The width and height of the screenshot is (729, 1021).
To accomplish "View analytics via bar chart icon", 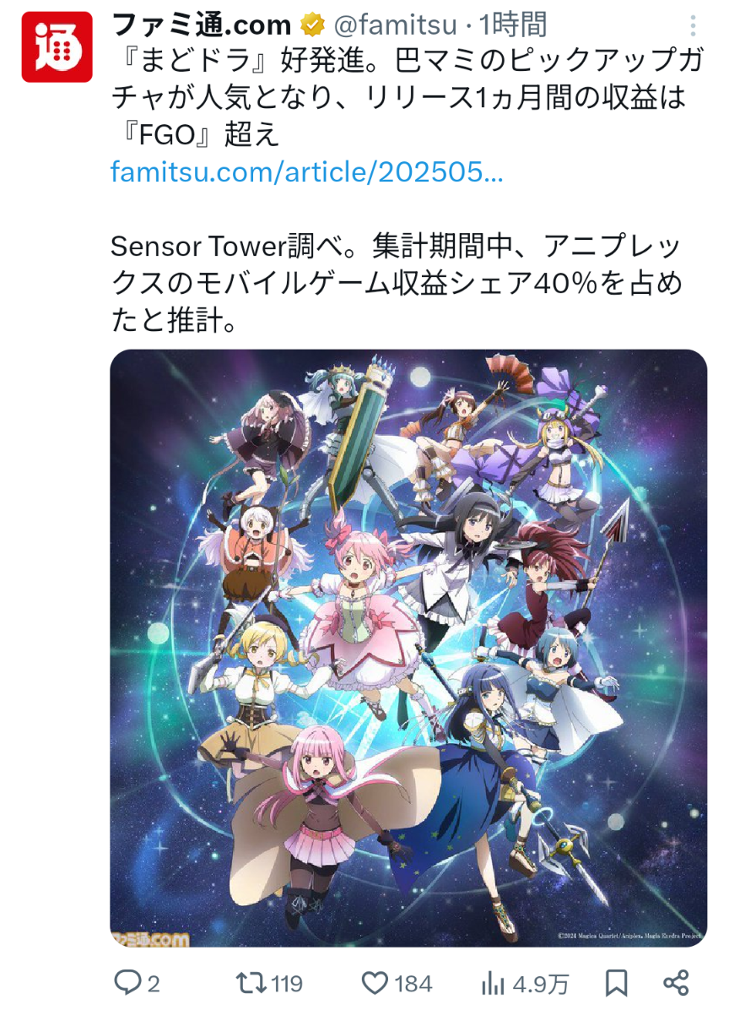I will (492, 983).
